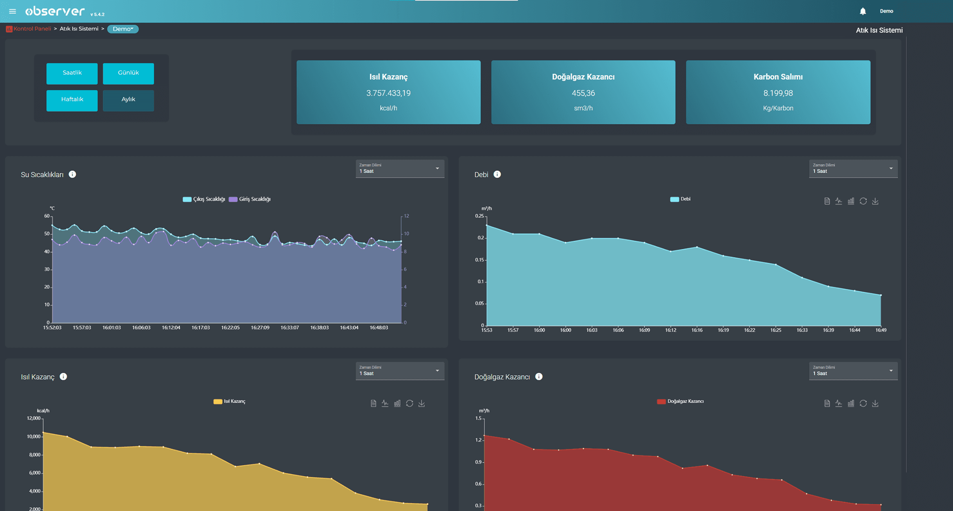
Task: Click the Karbon Salımı summary card
Action: pyautogui.click(x=778, y=92)
